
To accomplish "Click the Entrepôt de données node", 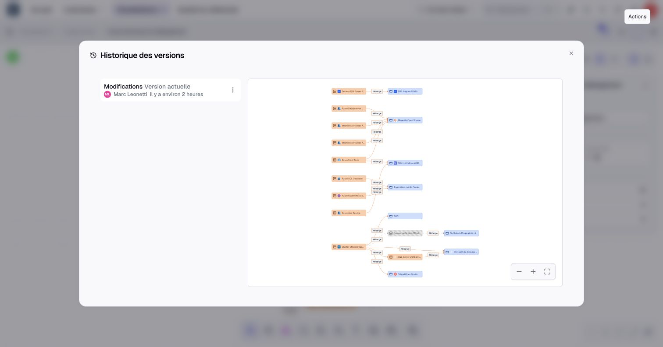I will point(461,252).
